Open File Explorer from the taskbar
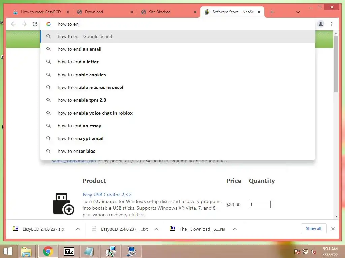 [x=26, y=251]
